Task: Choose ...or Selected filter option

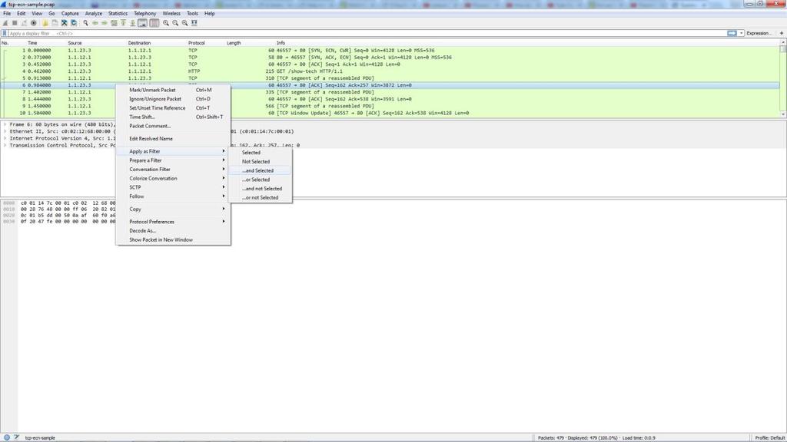Action: tap(260, 180)
